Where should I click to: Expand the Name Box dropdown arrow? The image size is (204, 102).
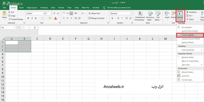pos(15,28)
